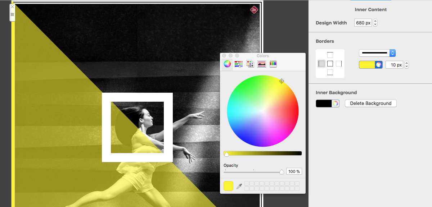Click the Borders section label
The width and height of the screenshot is (432, 207).
click(325, 41)
